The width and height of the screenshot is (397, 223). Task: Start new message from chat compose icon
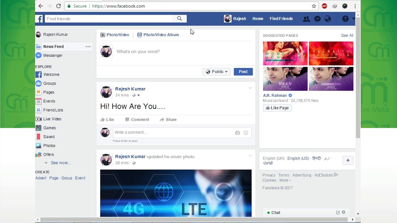click(x=338, y=212)
